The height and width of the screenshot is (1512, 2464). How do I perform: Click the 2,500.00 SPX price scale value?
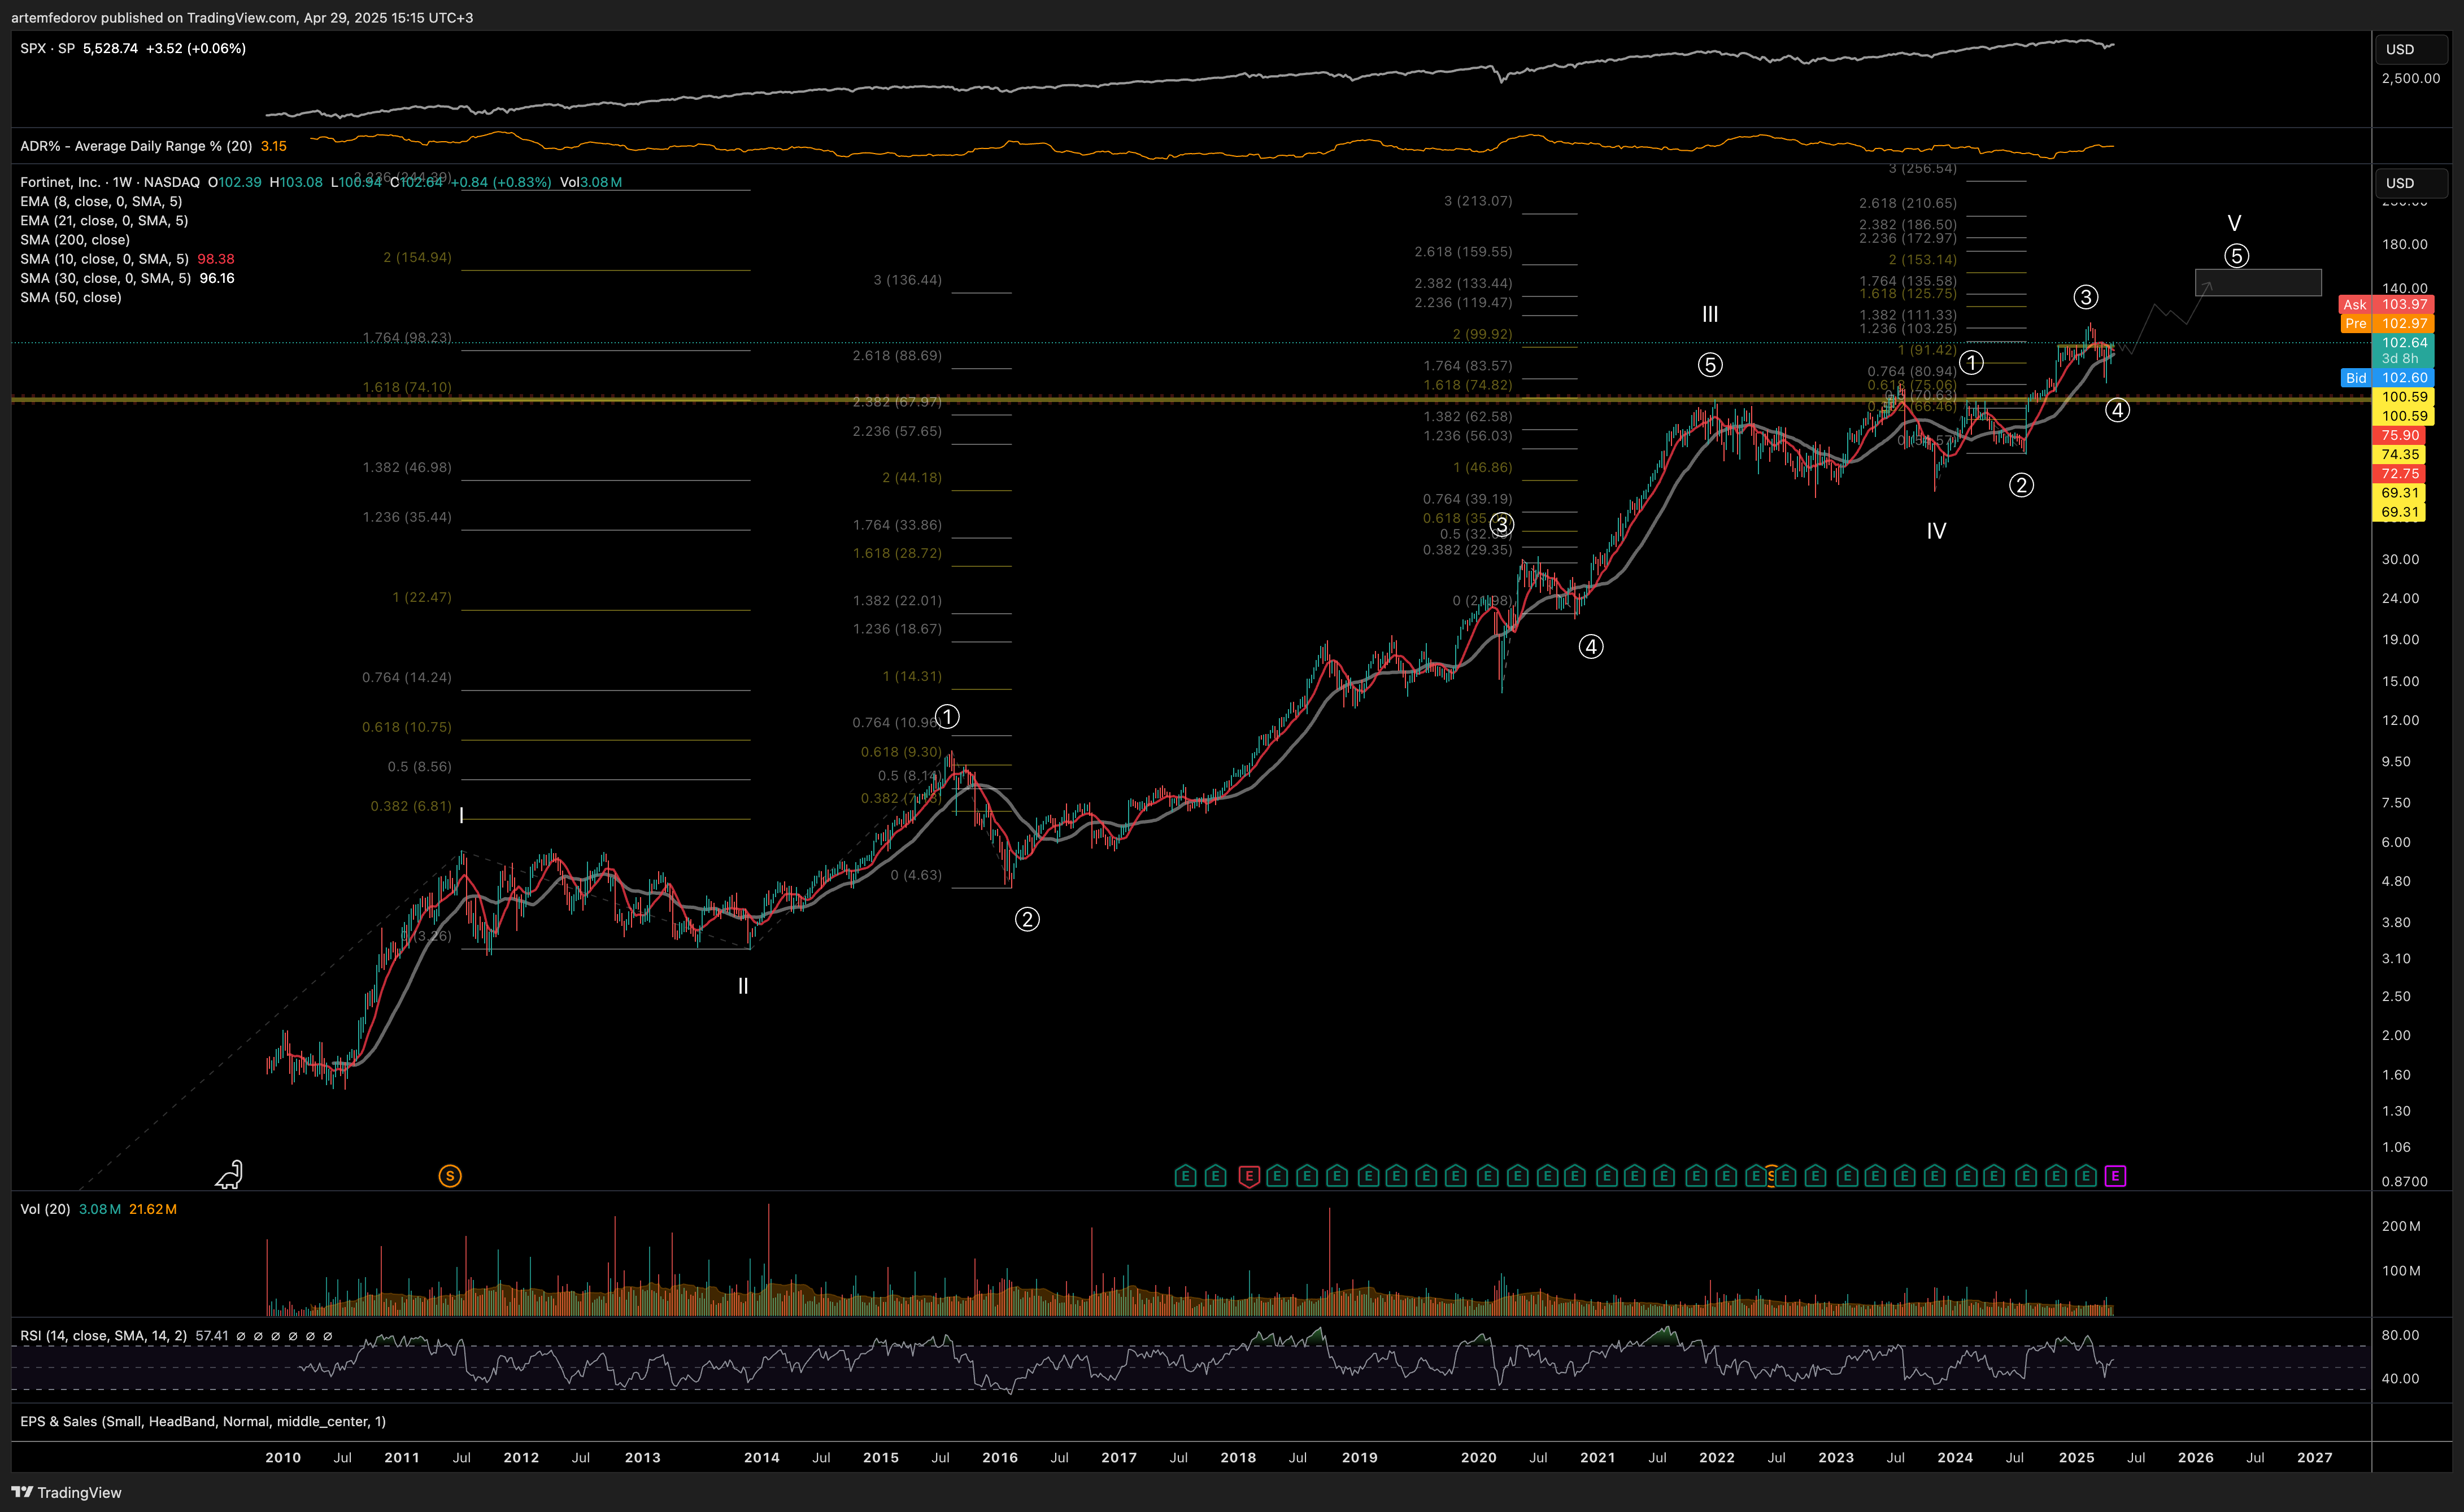pos(2410,78)
